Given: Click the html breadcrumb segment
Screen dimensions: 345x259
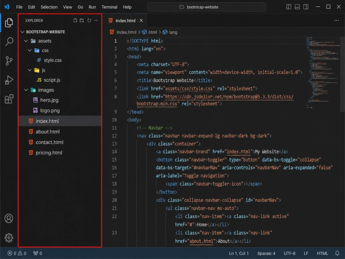Looking at the screenshot, I should point(152,32).
